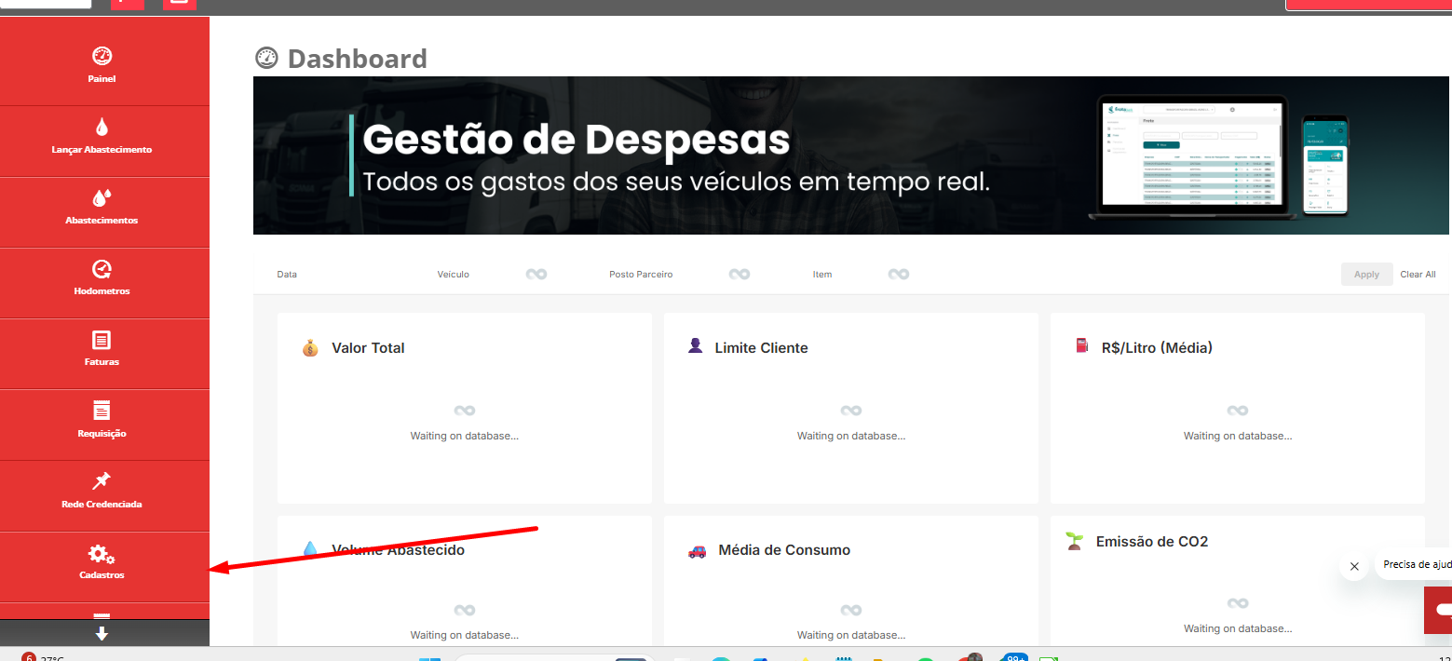Viewport: 1452px width, 661px height.
Task: Open Rede Credenciada pin icon
Action: click(102, 481)
